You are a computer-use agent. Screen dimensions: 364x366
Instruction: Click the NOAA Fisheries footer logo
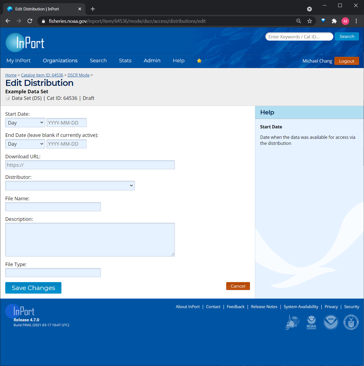pyautogui.click(x=311, y=322)
